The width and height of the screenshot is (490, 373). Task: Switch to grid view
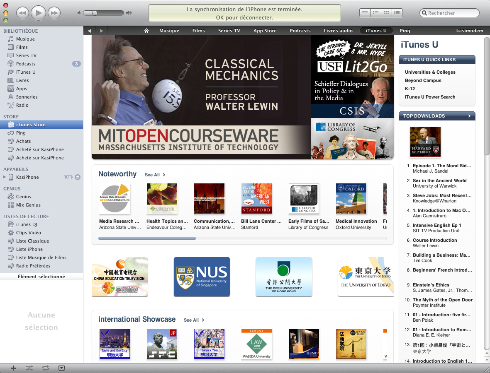click(387, 13)
